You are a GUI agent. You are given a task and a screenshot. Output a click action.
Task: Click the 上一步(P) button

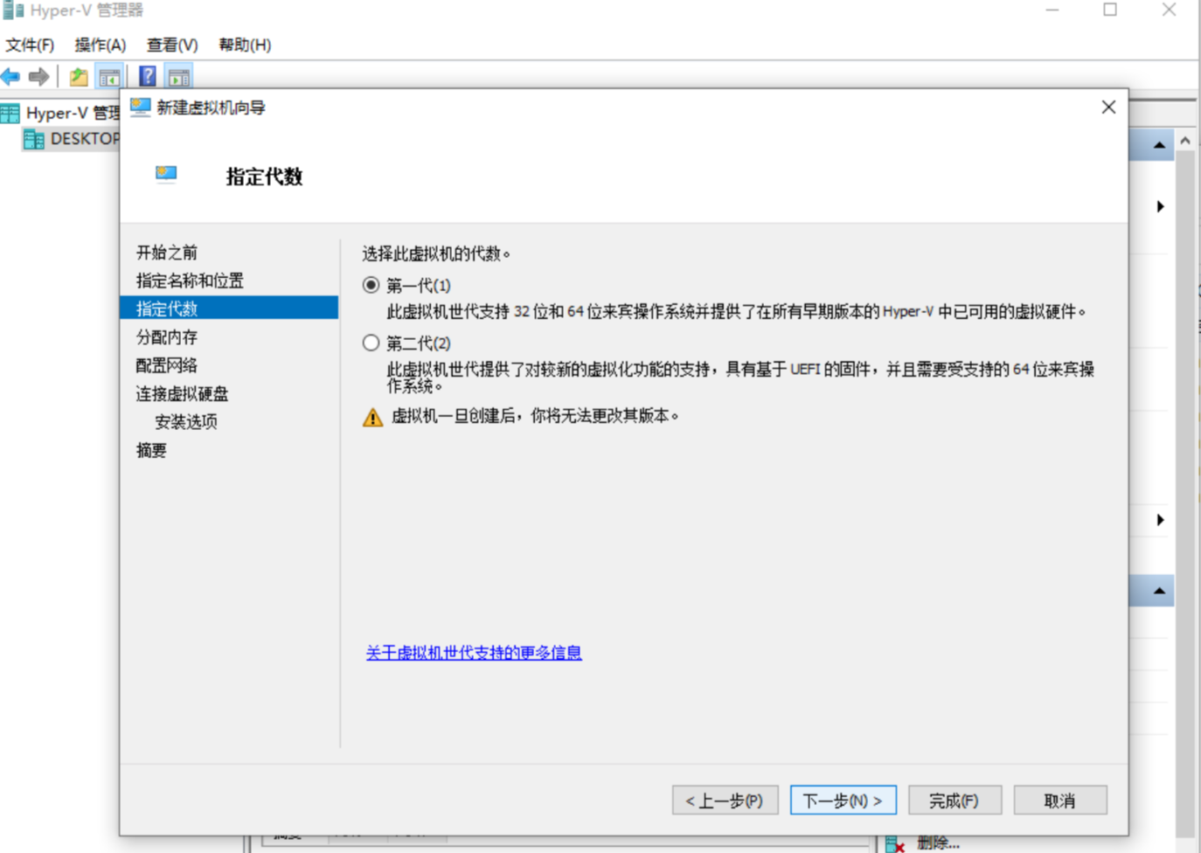[725, 801]
